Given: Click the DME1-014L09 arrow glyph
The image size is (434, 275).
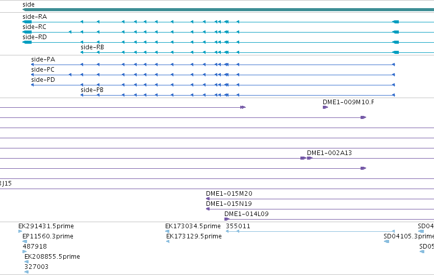Looking at the screenshot, I should click(x=227, y=219).
